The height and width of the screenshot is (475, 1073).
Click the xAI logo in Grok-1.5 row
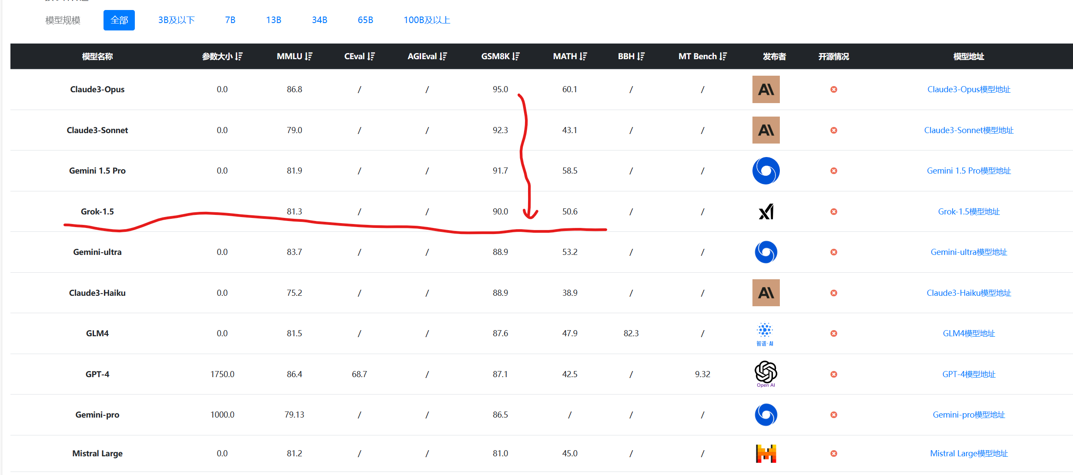[x=766, y=211]
